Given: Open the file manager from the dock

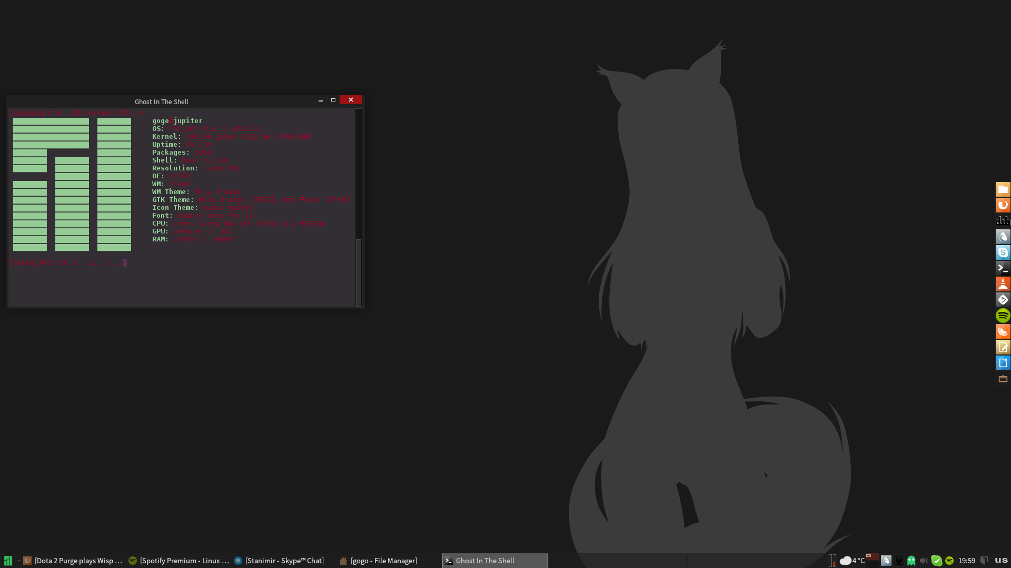Looking at the screenshot, I should (1003, 189).
